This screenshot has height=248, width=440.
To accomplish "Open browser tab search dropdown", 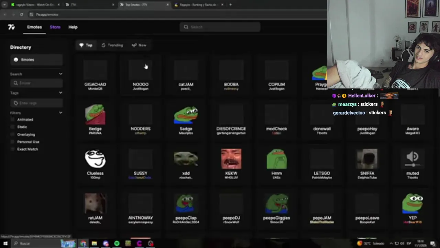I will click(4, 5).
